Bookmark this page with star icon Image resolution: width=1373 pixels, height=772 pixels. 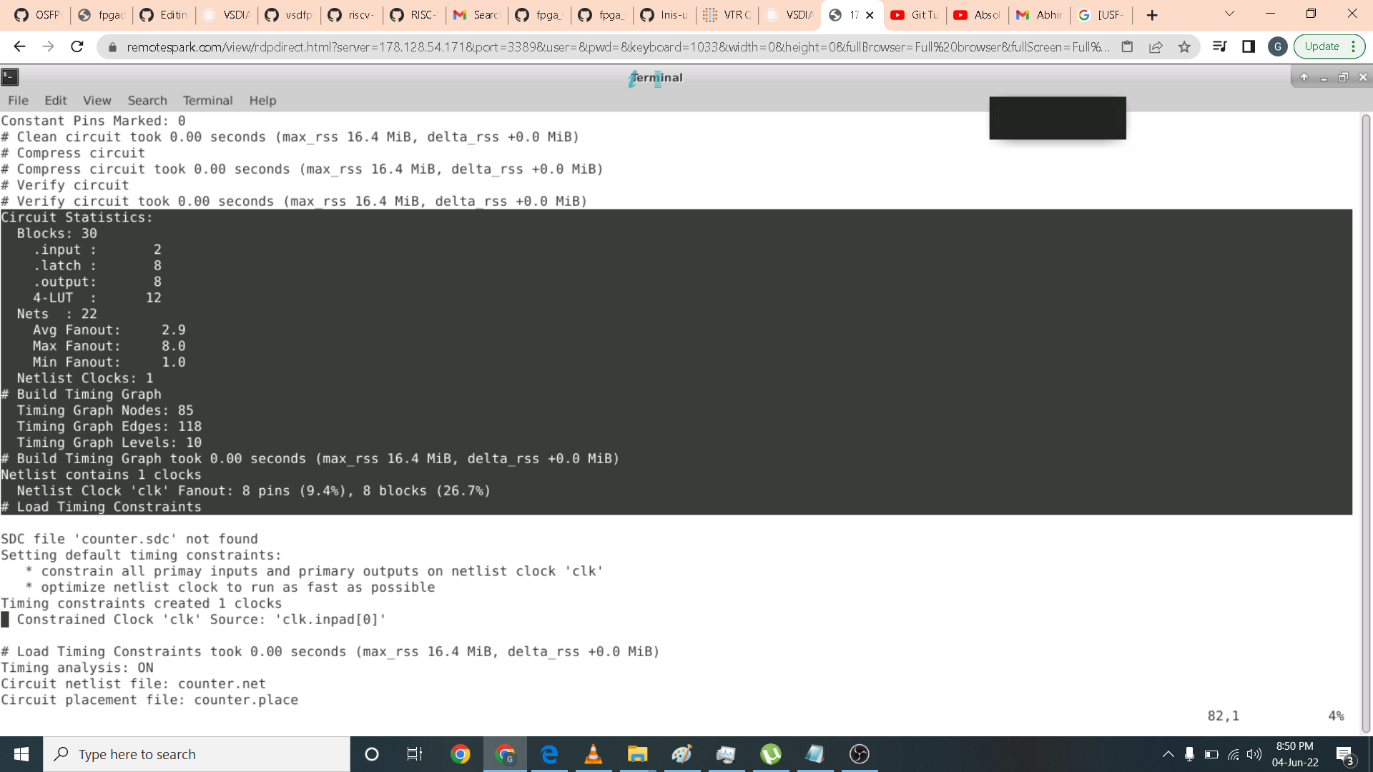(x=1184, y=47)
